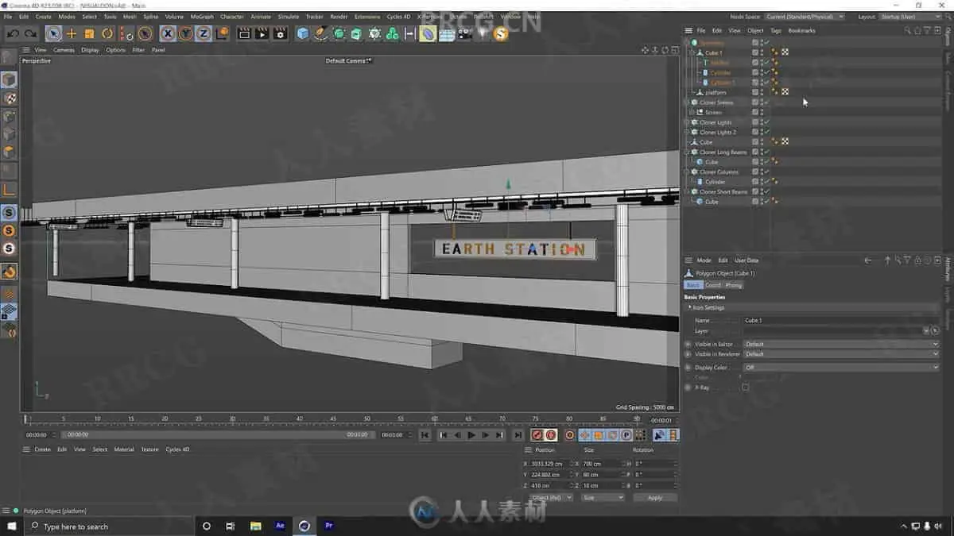Toggle Parameter keyframe recording P icon
The width and height of the screenshot is (954, 536).
coord(626,435)
